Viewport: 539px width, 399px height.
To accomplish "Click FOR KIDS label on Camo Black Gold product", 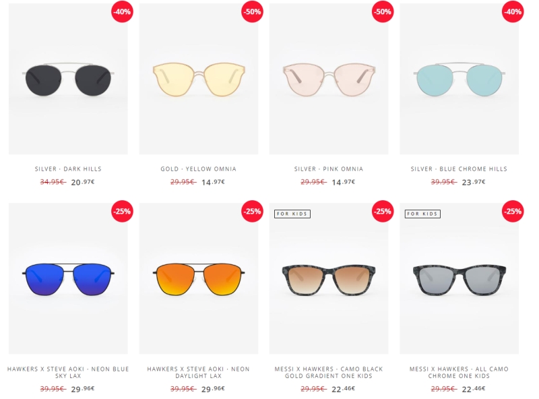I will [x=292, y=214].
